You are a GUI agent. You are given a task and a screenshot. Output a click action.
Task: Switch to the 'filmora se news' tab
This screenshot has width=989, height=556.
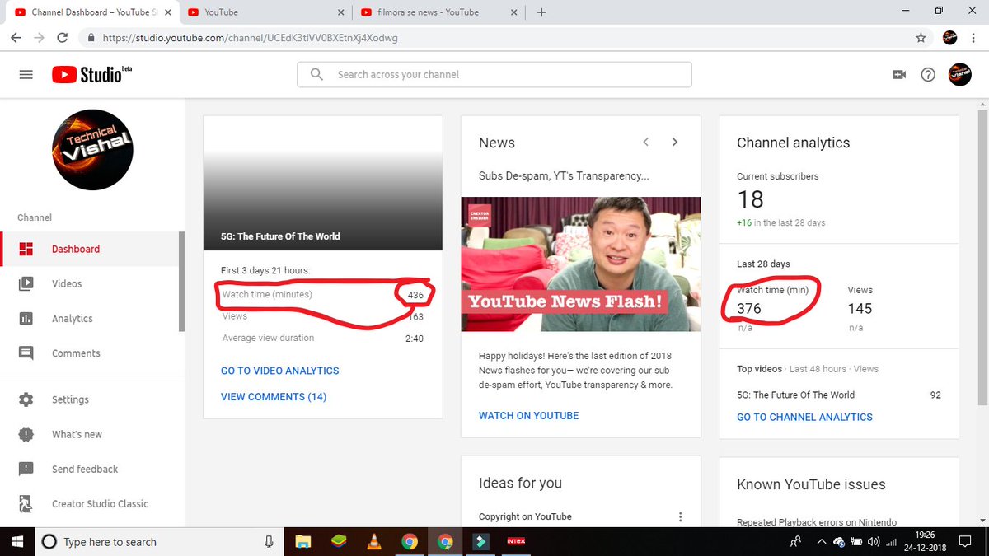(438, 12)
